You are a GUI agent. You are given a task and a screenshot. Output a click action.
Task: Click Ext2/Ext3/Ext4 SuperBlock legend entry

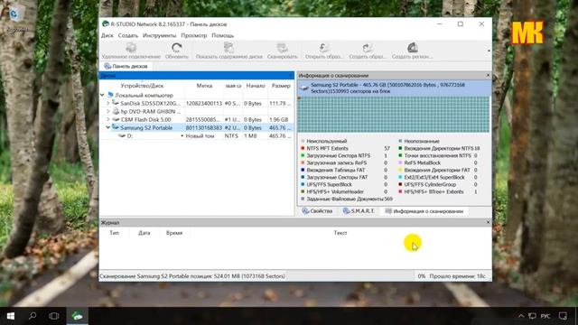tap(434, 177)
